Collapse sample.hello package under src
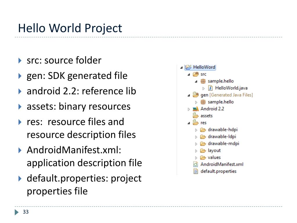297x223 pixels. pos(196,82)
